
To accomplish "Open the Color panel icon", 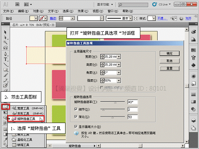I will tap(193, 32).
